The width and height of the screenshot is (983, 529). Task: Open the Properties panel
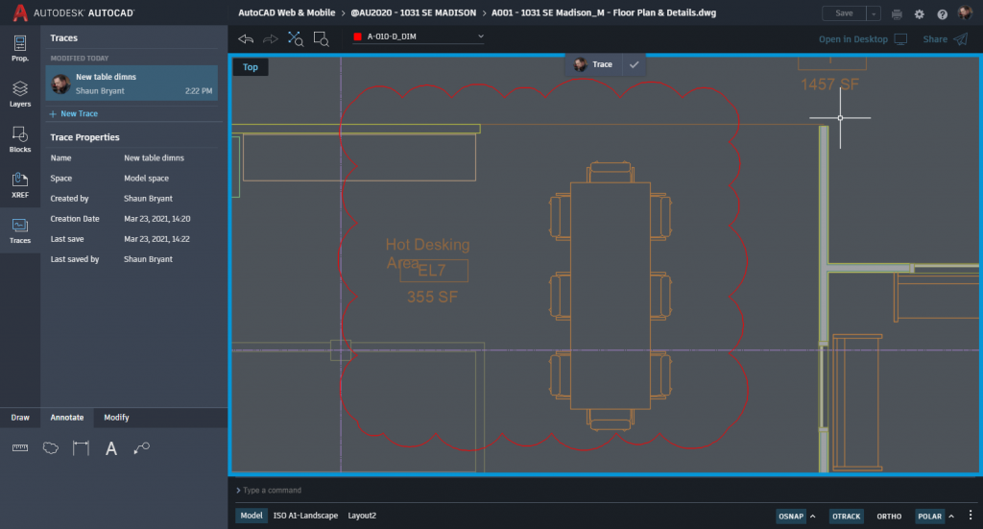[x=20, y=47]
